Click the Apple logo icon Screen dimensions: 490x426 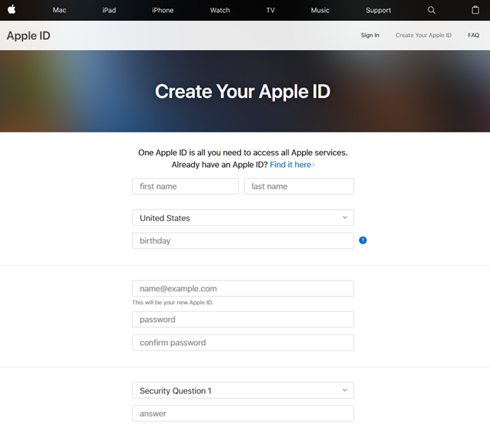tap(12, 9)
